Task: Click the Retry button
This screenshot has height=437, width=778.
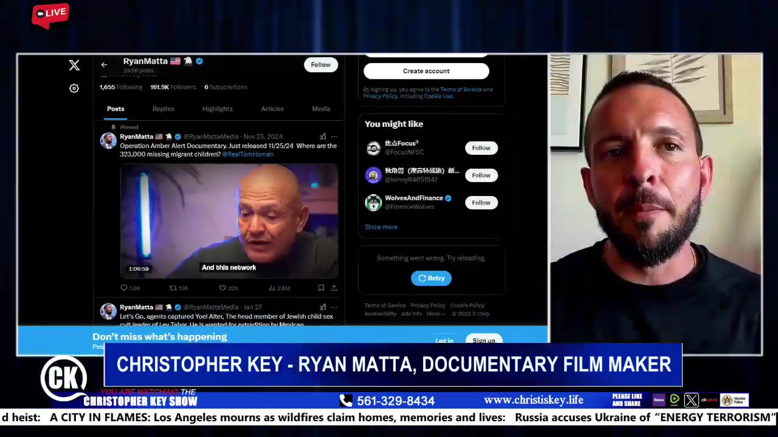Action: click(431, 278)
